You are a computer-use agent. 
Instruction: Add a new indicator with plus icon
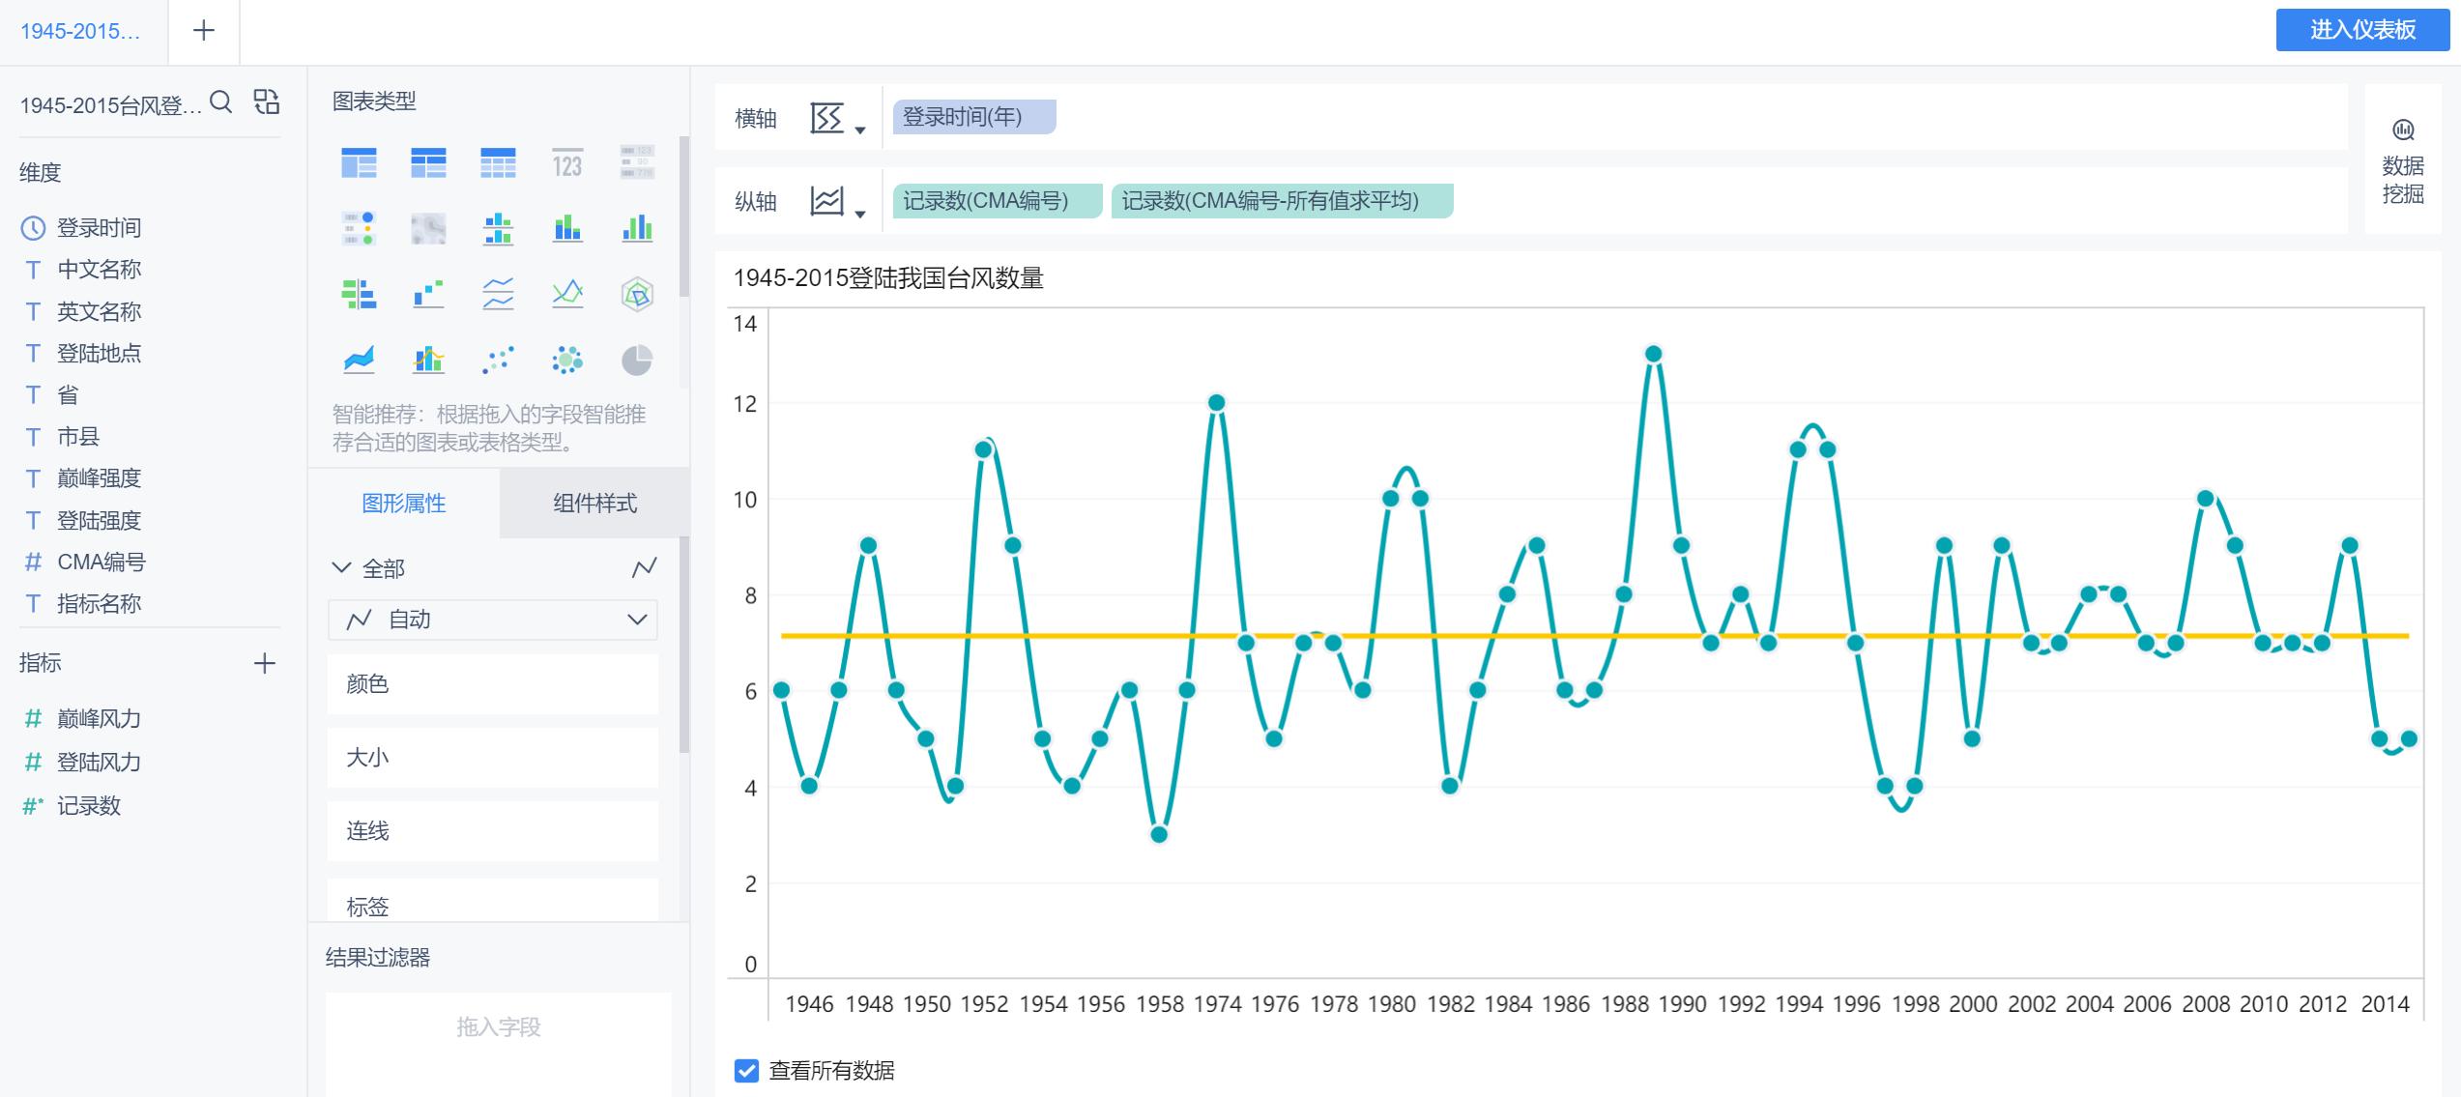click(264, 663)
